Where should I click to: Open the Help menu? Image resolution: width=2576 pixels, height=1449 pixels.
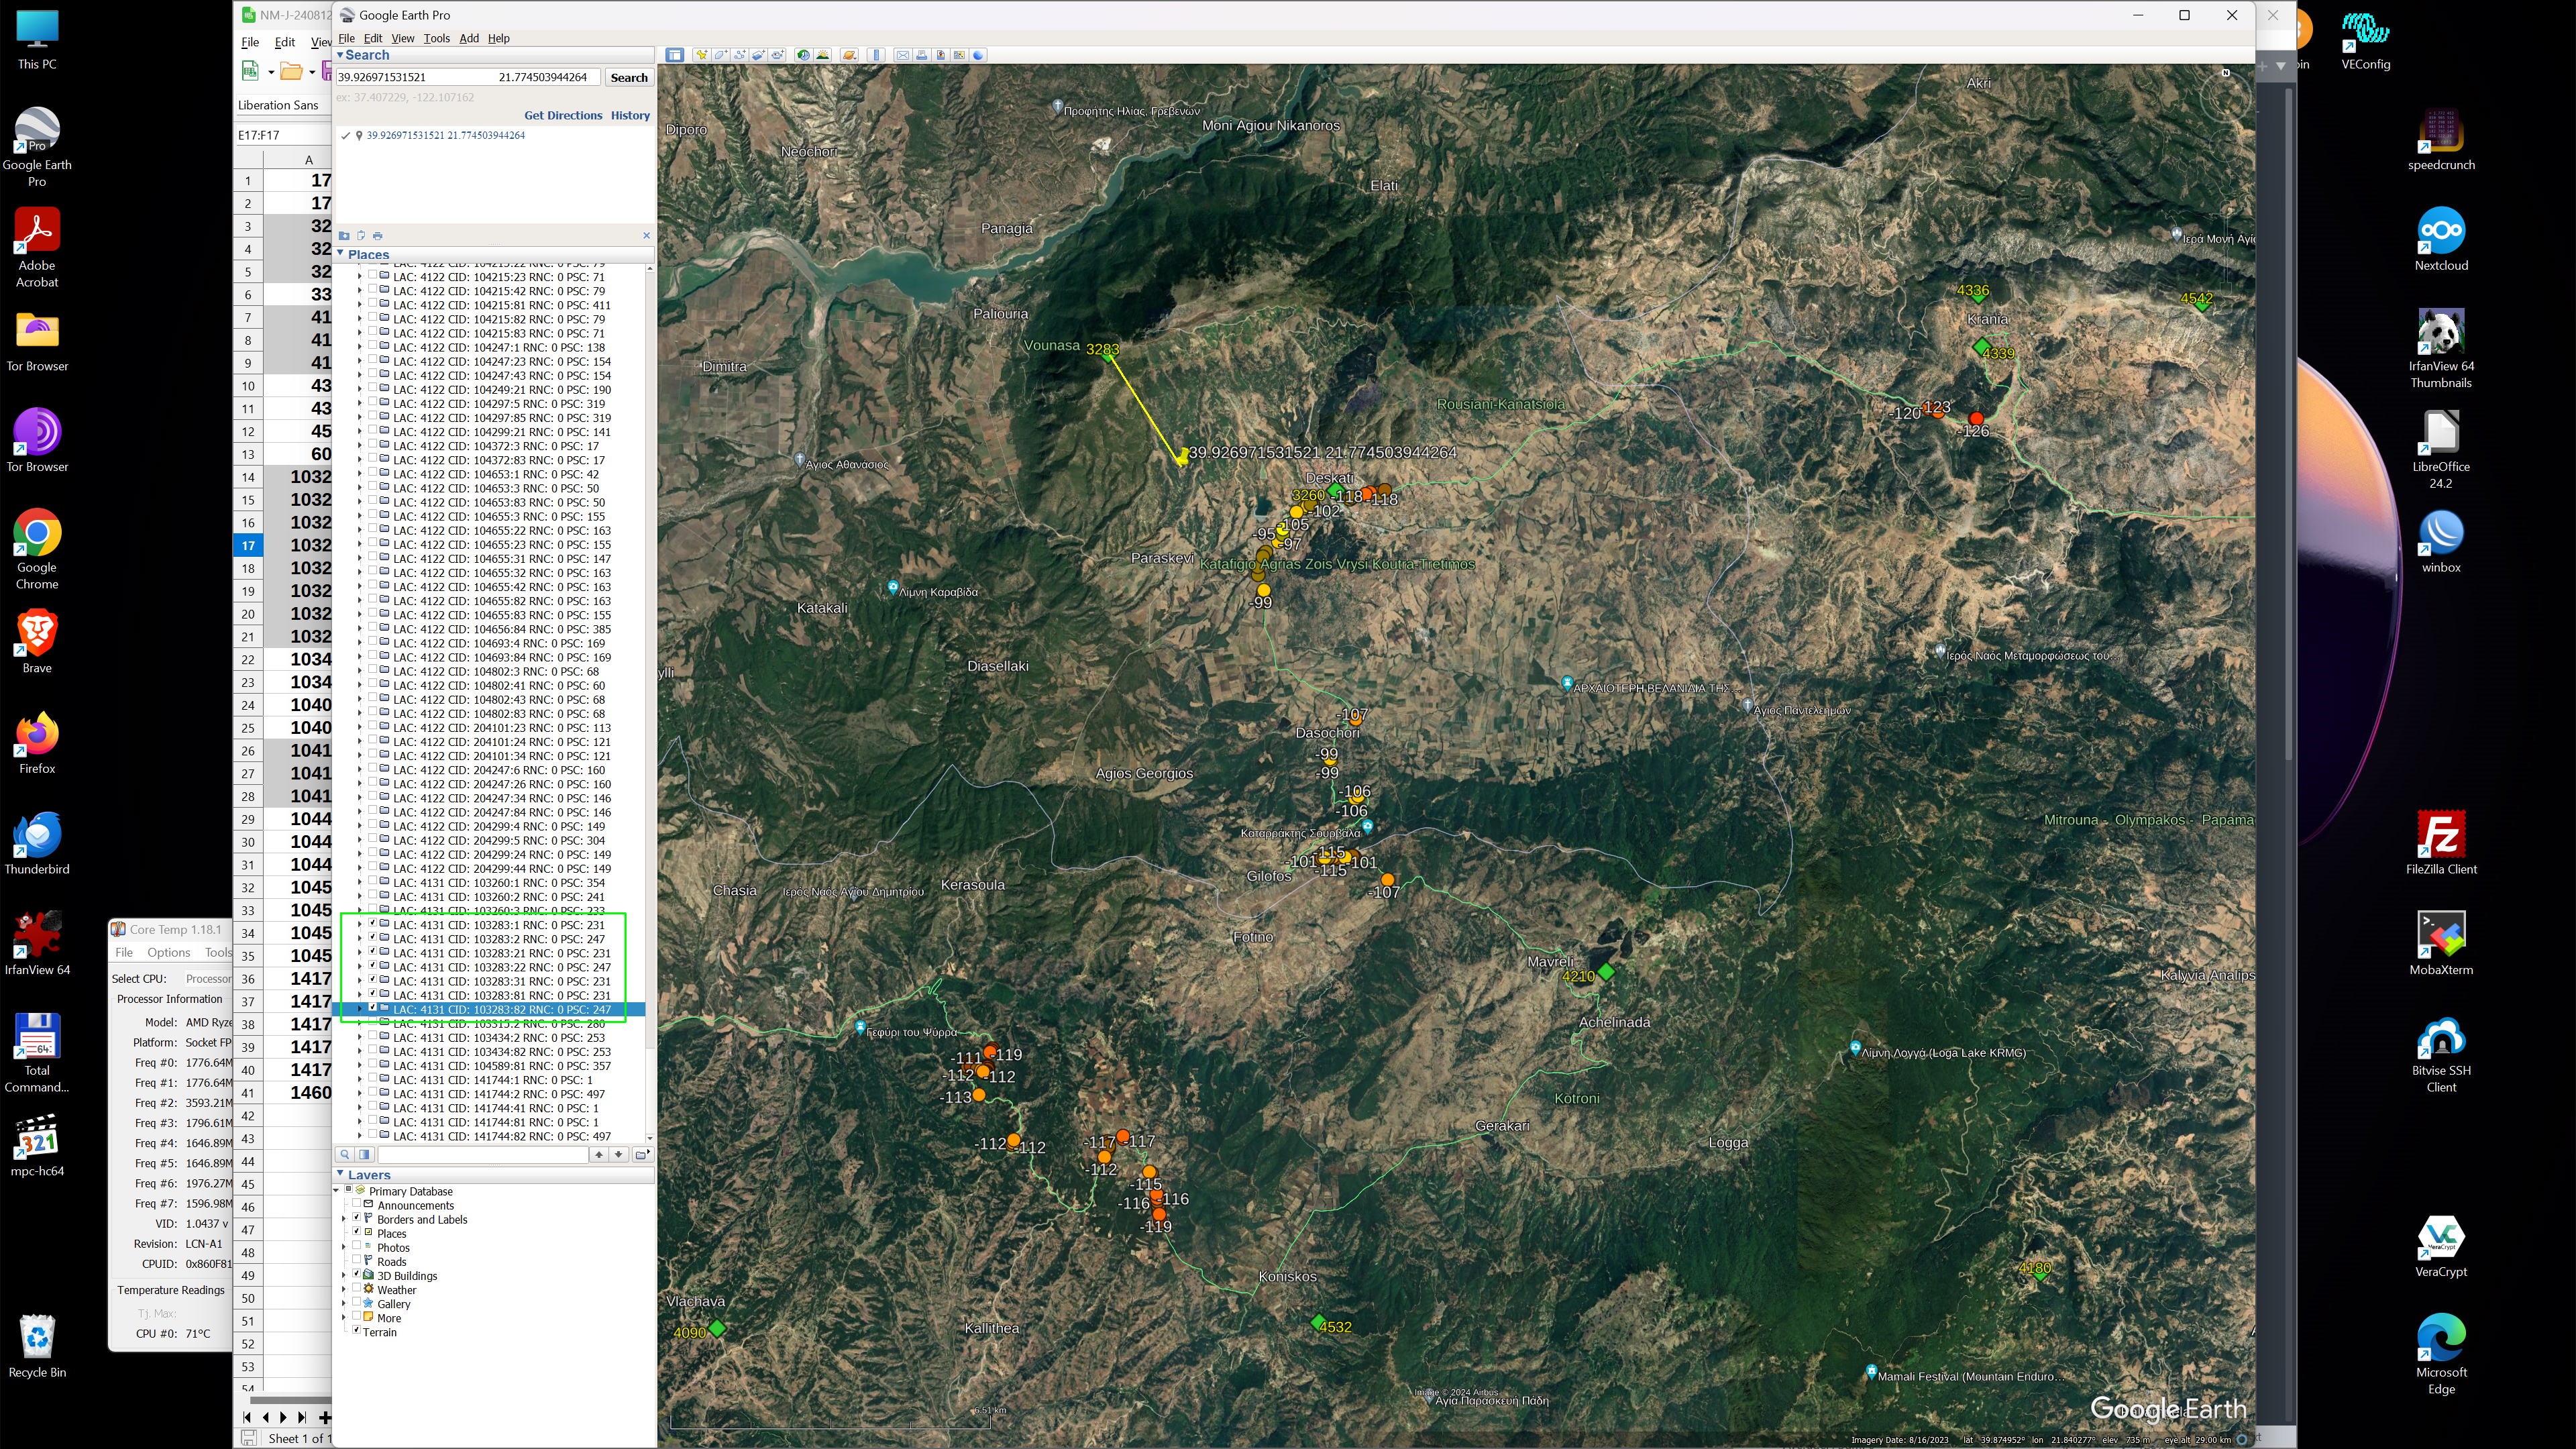click(x=498, y=38)
